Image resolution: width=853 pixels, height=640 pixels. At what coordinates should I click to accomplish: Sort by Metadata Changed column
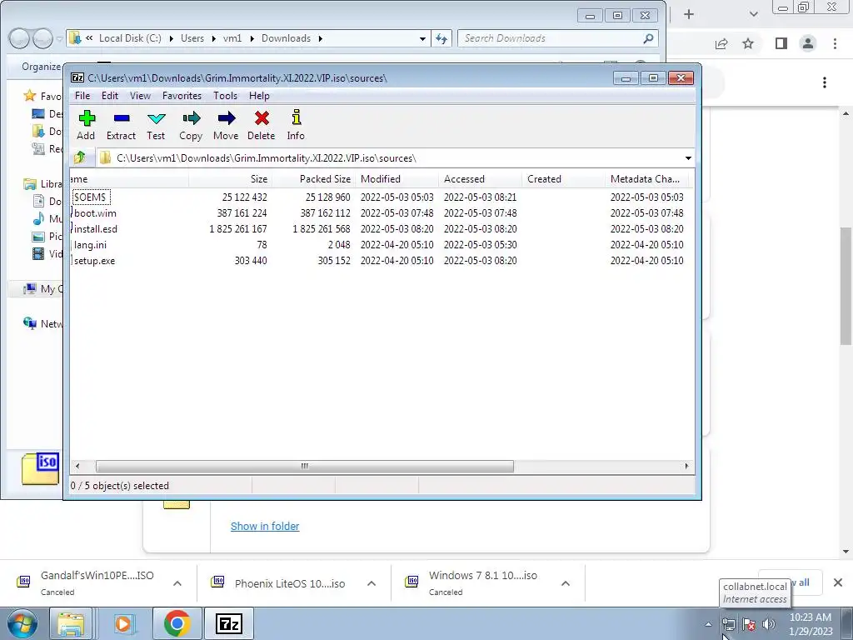click(646, 179)
